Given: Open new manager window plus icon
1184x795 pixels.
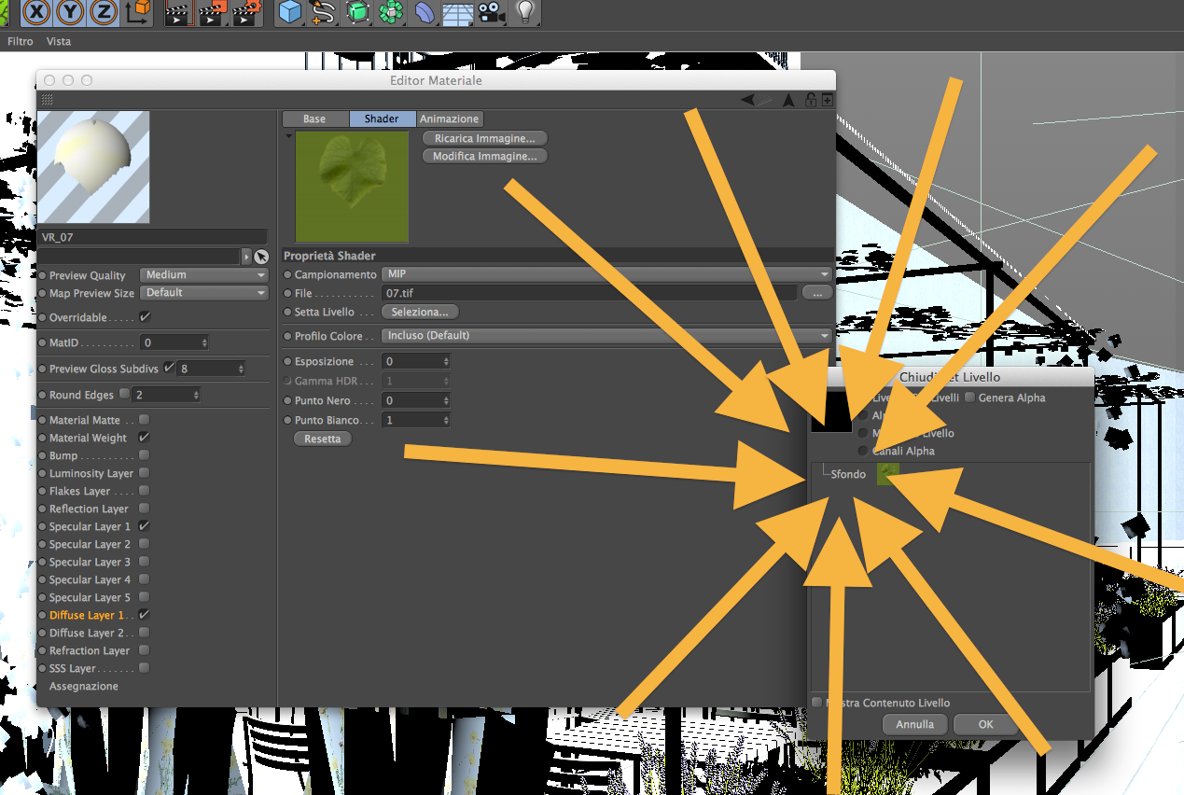Looking at the screenshot, I should [x=827, y=101].
